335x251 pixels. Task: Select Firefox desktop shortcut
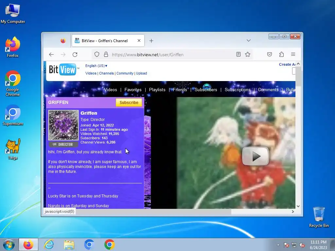(x=13, y=47)
